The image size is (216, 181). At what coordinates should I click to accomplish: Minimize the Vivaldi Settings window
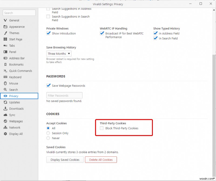click(190, 4)
